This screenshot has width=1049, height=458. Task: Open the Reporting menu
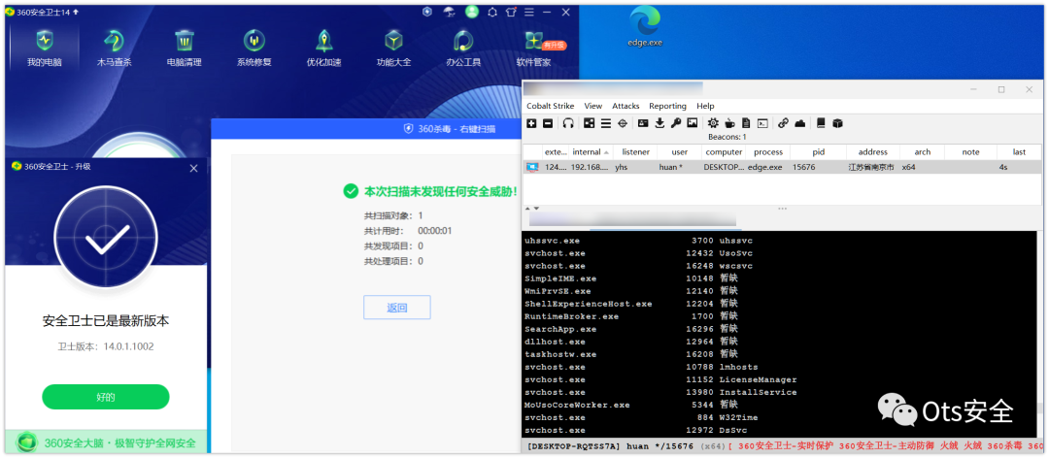click(667, 106)
